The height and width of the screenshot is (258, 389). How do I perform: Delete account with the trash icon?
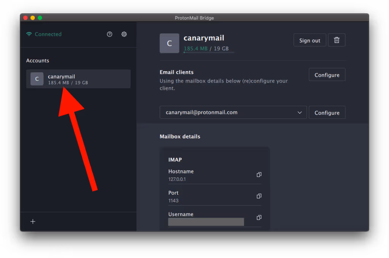[337, 40]
